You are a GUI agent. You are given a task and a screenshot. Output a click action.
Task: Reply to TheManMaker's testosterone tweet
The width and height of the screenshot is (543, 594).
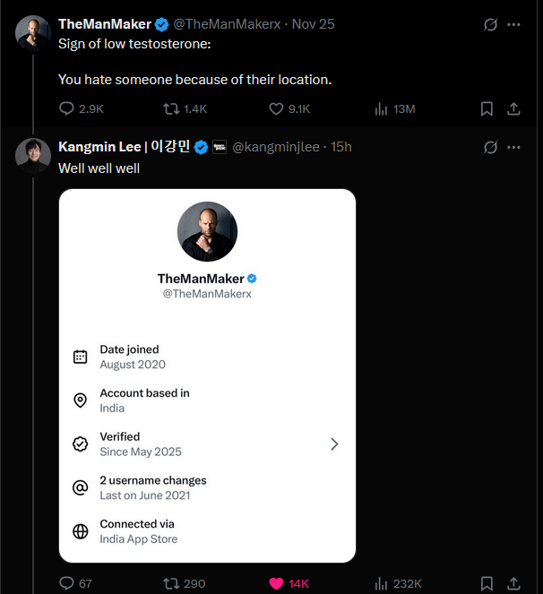point(66,108)
